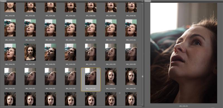
Task: Click the IMG_3356.CR2 filename label
Action: 50,89
